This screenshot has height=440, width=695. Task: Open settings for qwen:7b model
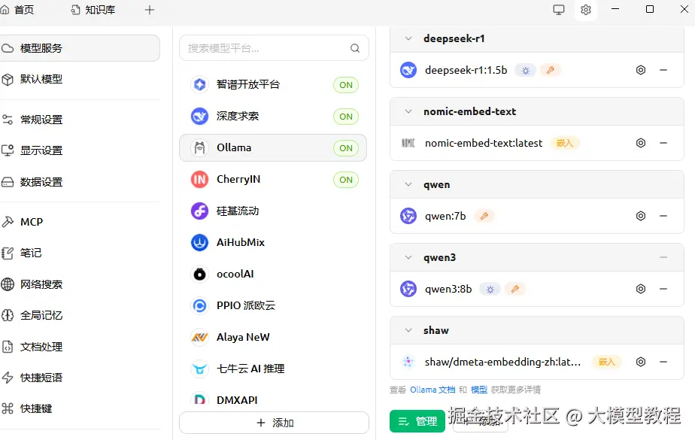click(641, 216)
